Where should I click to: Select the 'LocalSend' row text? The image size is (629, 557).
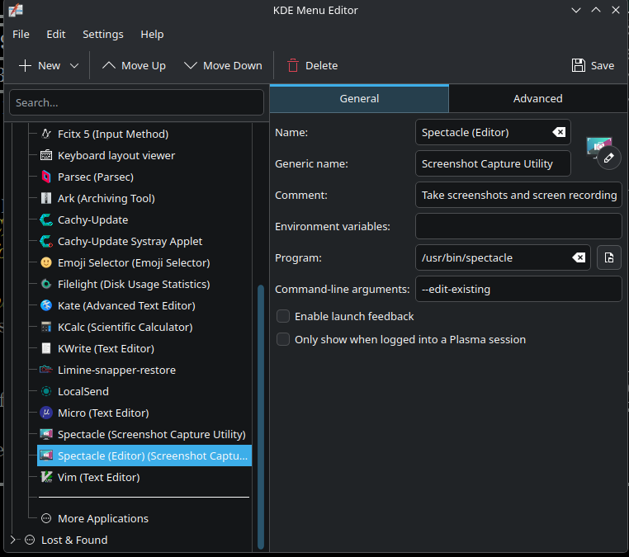click(83, 391)
